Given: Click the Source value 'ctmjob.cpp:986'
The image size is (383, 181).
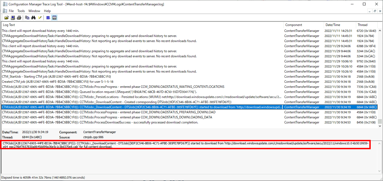Looking at the screenshot, I should [x=94, y=137].
